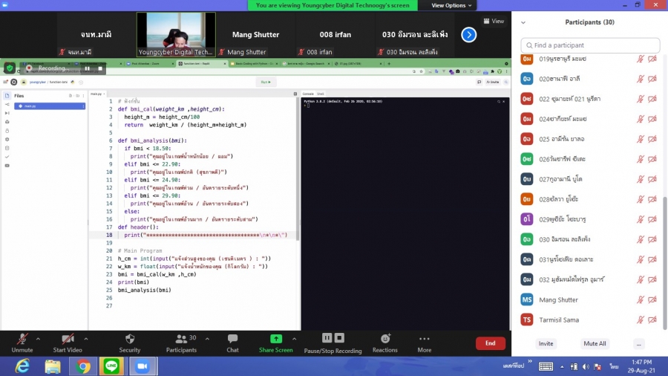The width and height of the screenshot is (668, 376).
Task: Toggle Start Video camera
Action: pyautogui.click(x=67, y=340)
